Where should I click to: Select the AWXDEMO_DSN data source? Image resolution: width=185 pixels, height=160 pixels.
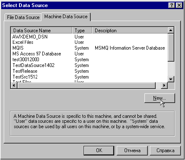click(x=30, y=37)
